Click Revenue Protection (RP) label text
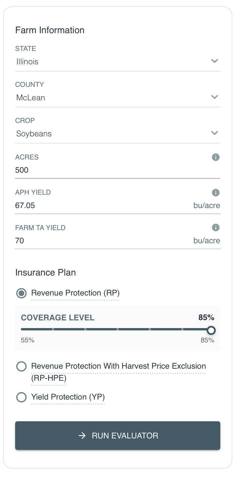This screenshot has height=479, width=238. click(x=75, y=293)
